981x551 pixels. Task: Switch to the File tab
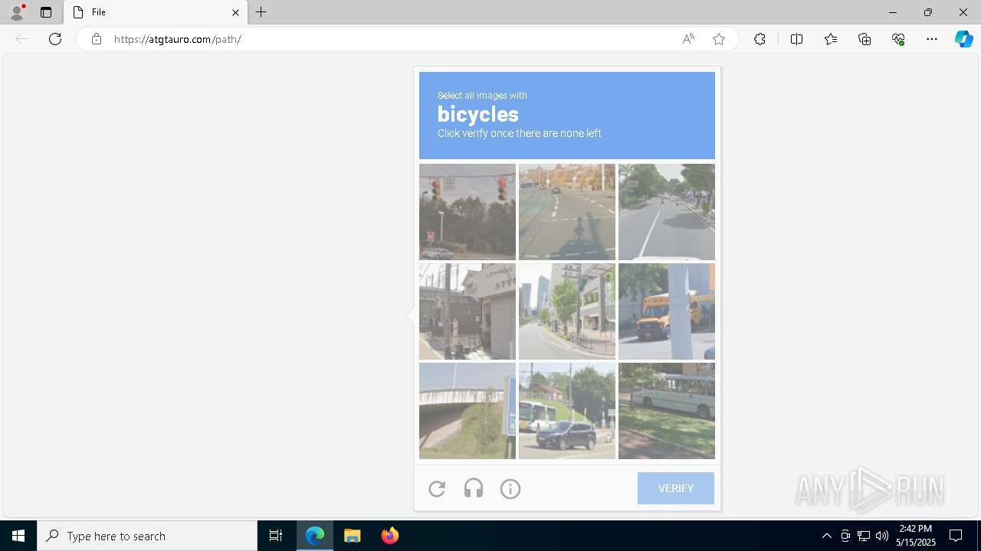(x=156, y=12)
